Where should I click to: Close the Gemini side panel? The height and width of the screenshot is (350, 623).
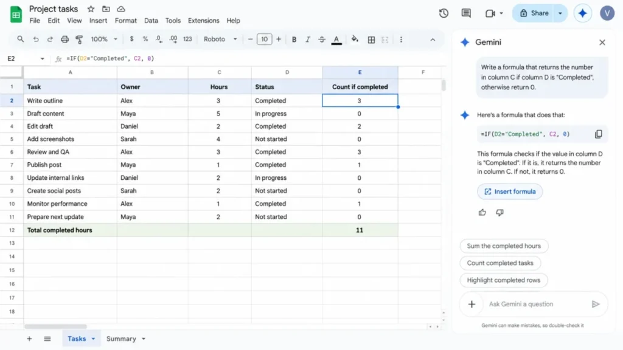click(x=602, y=42)
